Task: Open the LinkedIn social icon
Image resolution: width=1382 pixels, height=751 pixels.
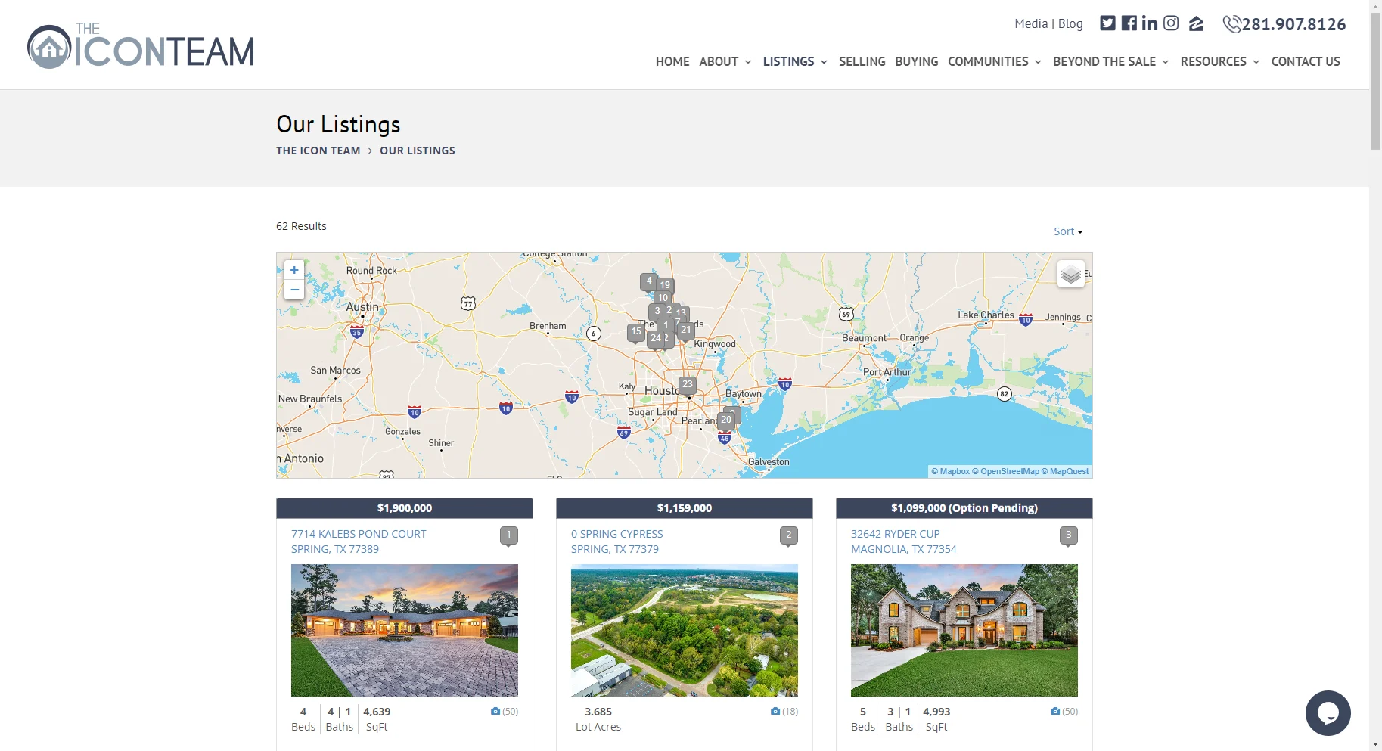Action: 1150,23
